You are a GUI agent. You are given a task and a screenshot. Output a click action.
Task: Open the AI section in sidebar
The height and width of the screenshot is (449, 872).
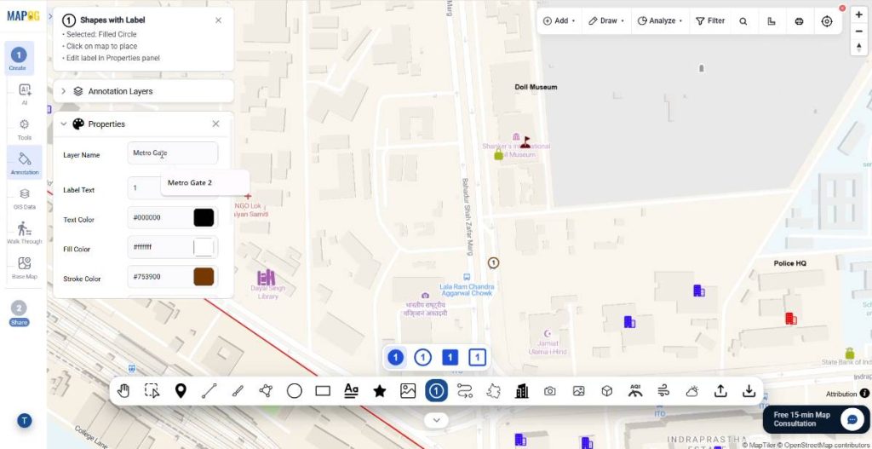(x=25, y=94)
